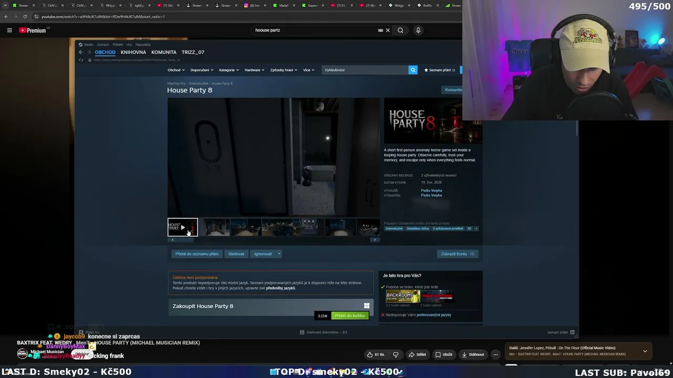This screenshot has height=378, width=673.
Task: Expand the up-next playlist panel chevron
Action: click(645, 351)
